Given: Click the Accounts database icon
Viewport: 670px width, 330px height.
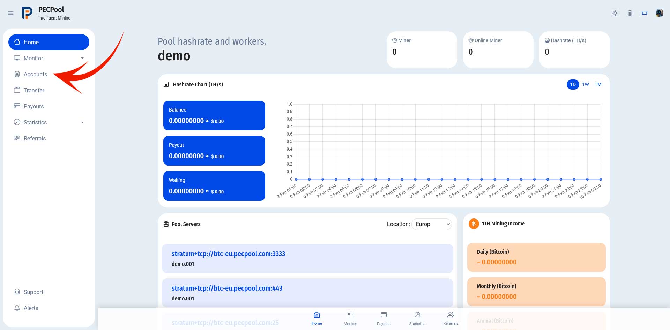Looking at the screenshot, I should (x=17, y=74).
